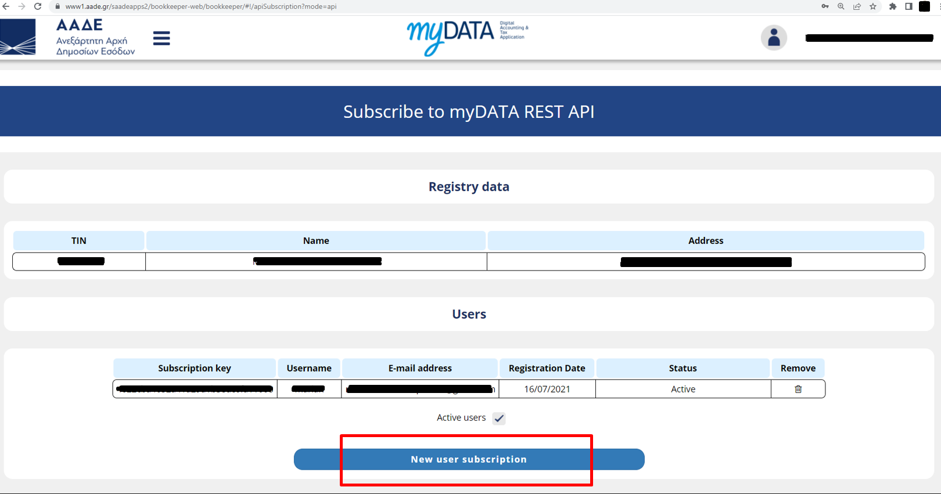
Task: Select the Active status cell
Action: (683, 389)
